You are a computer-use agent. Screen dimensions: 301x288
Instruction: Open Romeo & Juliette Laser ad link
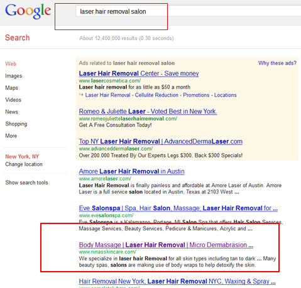click(x=148, y=111)
